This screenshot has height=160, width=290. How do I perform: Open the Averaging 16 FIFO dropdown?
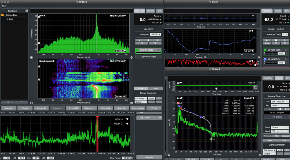[155, 34]
